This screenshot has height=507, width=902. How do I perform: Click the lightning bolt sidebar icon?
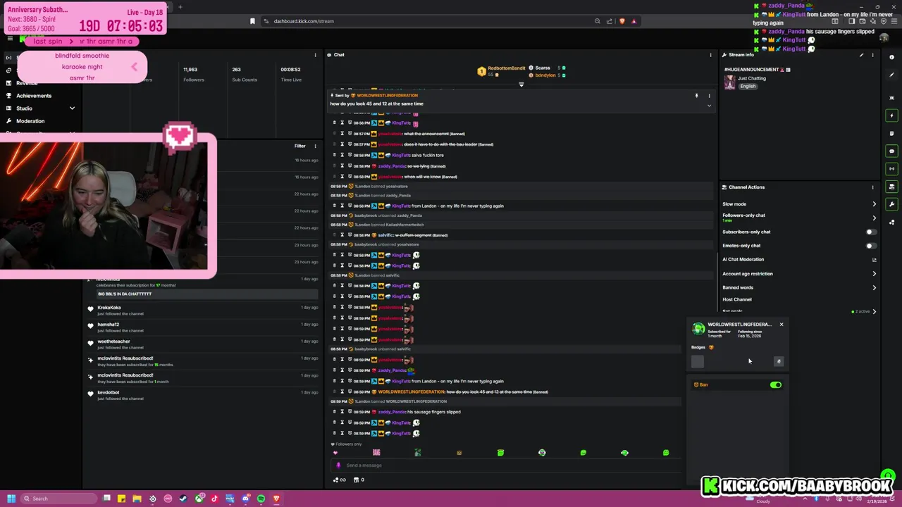click(x=892, y=115)
